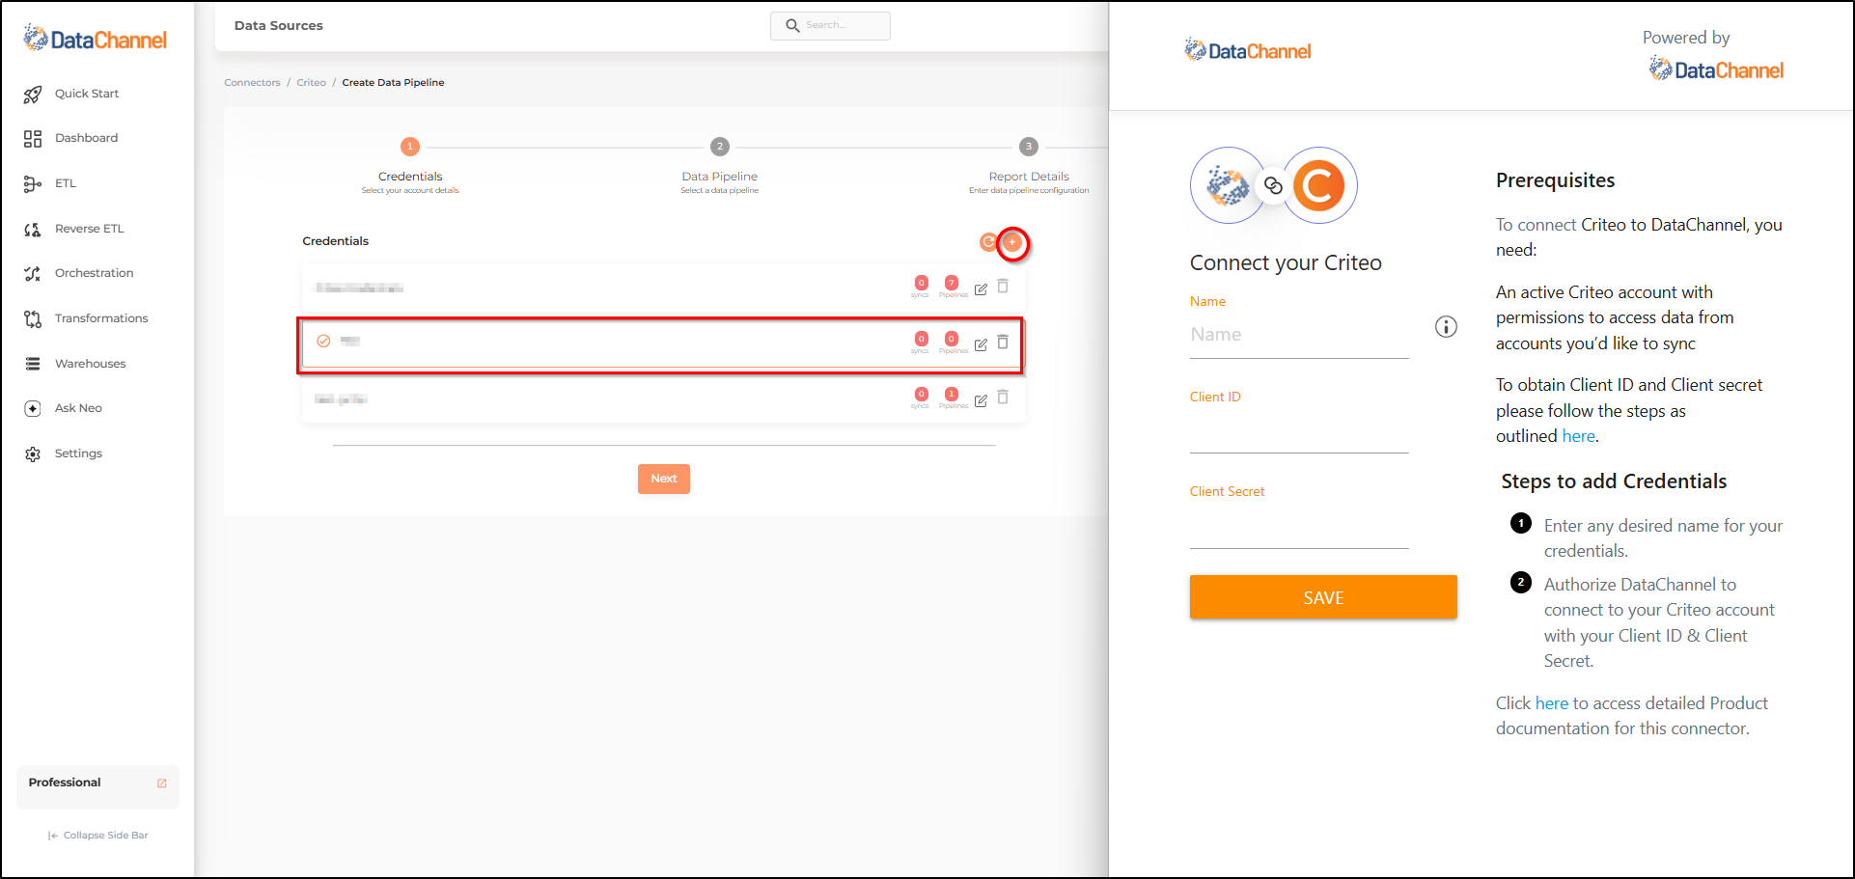Viewport: 1855px width, 879px height.
Task: Edit the credential with 7 pipelines
Action: (981, 288)
